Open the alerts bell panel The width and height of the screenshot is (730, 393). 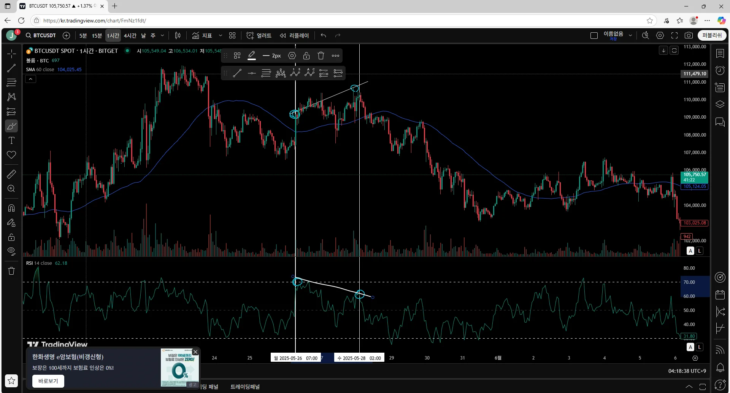(720, 368)
